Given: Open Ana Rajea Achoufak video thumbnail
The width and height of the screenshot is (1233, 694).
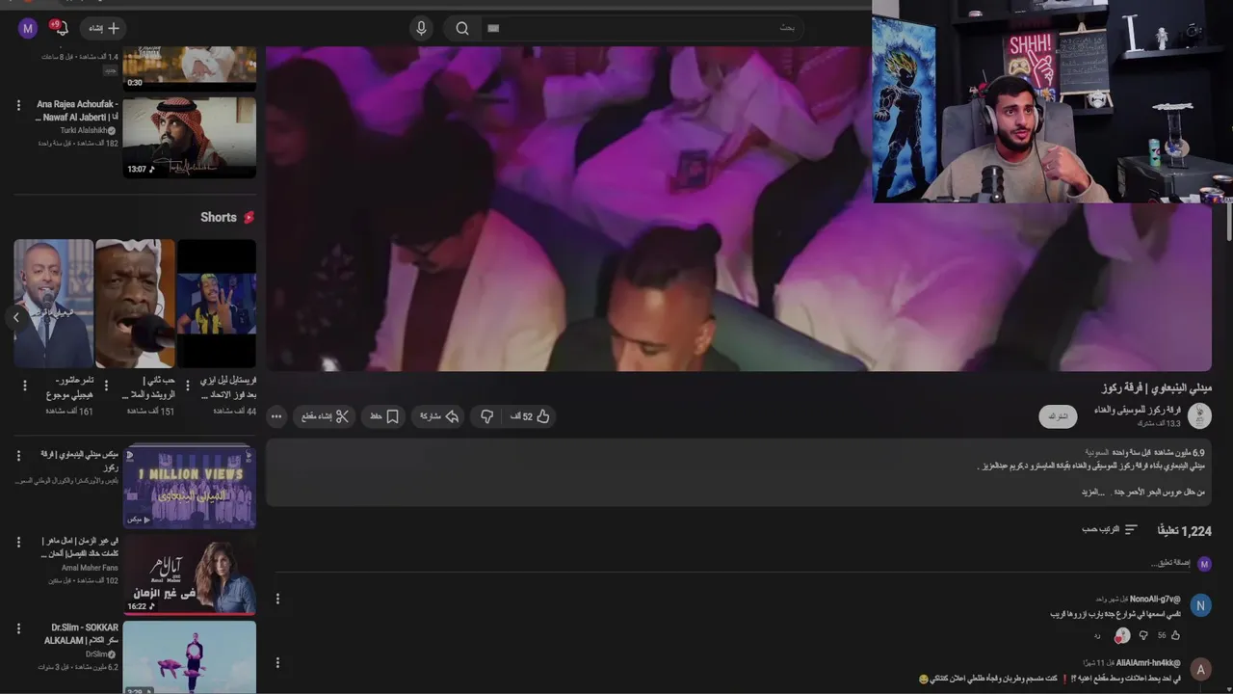Looking at the screenshot, I should (190, 137).
